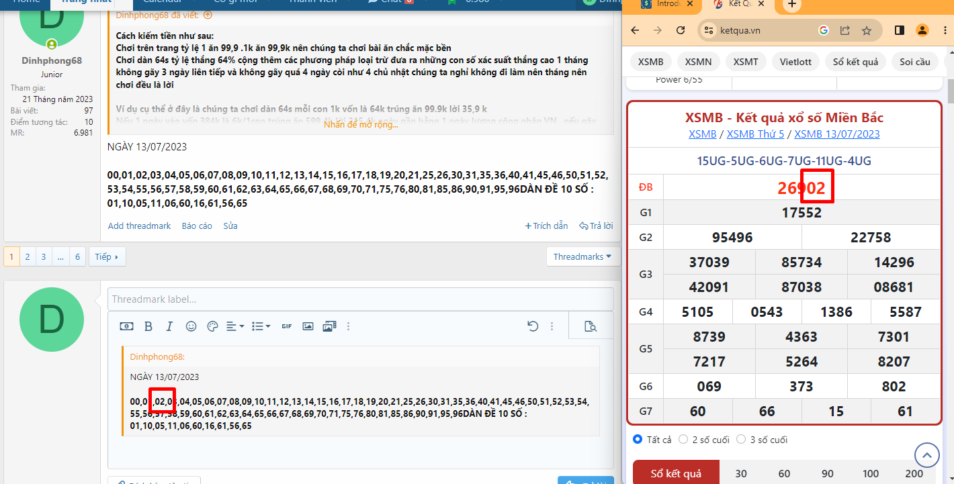Go to page 2 of the thread
This screenshot has width=954, height=484.
(x=28, y=256)
